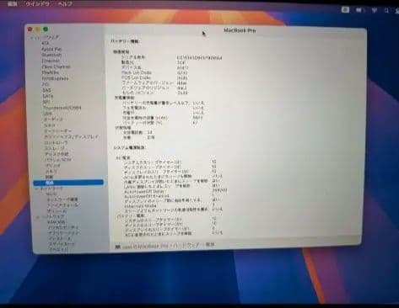
Task: Open Spotlight search from the menu bar
Action: point(386,10)
